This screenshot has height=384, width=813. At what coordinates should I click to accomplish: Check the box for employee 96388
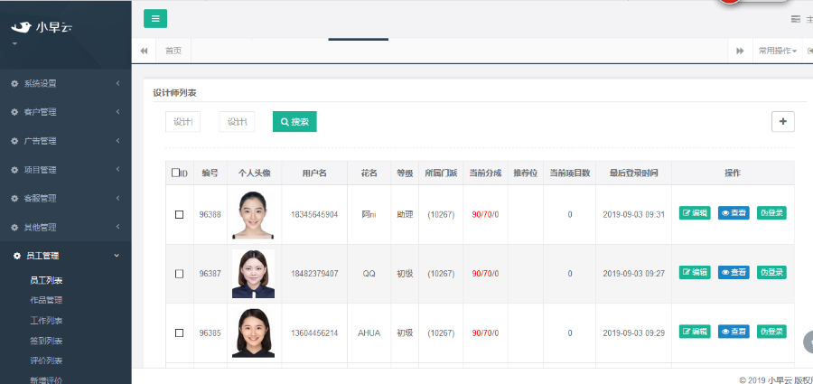pos(179,214)
